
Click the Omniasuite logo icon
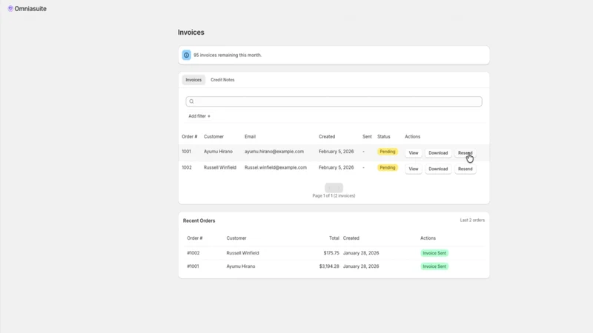coord(10,8)
